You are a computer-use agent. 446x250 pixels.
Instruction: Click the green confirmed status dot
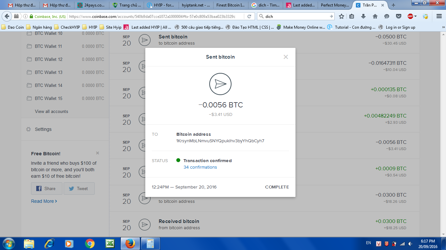pos(178,160)
